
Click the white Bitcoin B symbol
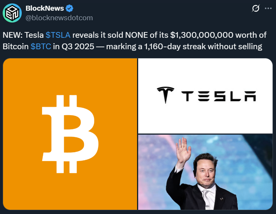click(x=70, y=134)
